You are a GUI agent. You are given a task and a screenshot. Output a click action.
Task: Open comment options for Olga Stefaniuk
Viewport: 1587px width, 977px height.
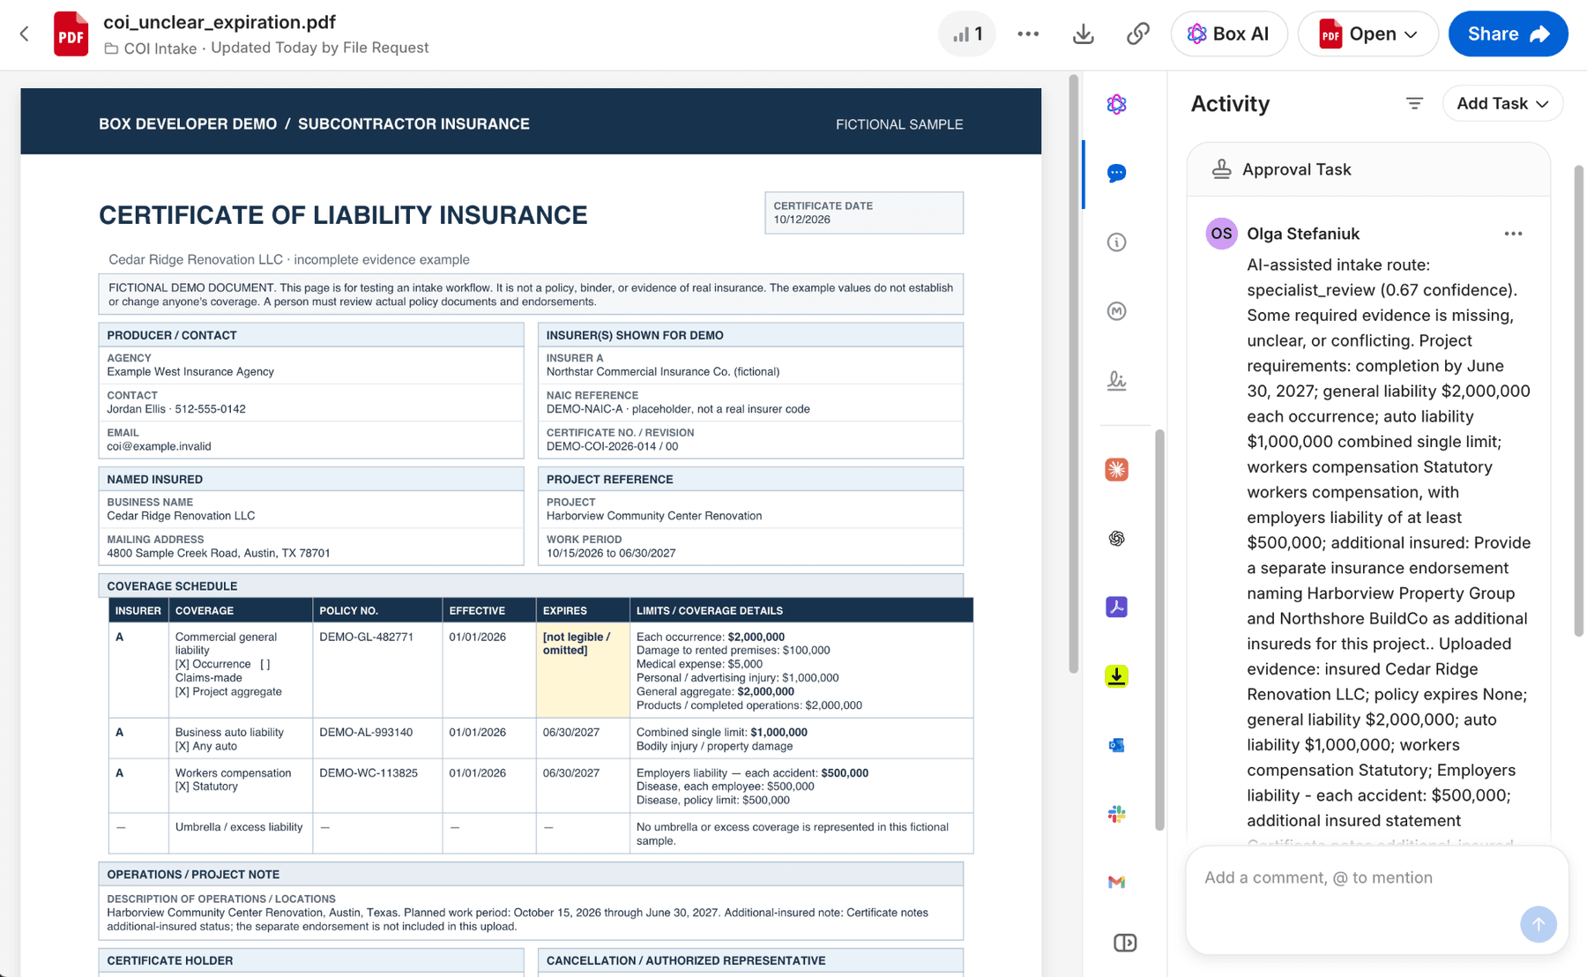click(x=1513, y=234)
